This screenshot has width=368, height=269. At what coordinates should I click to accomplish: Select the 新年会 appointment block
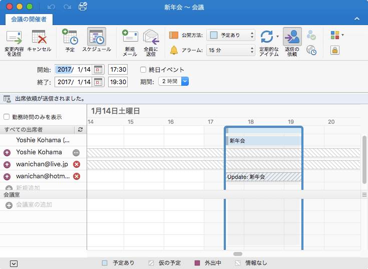coord(263,141)
